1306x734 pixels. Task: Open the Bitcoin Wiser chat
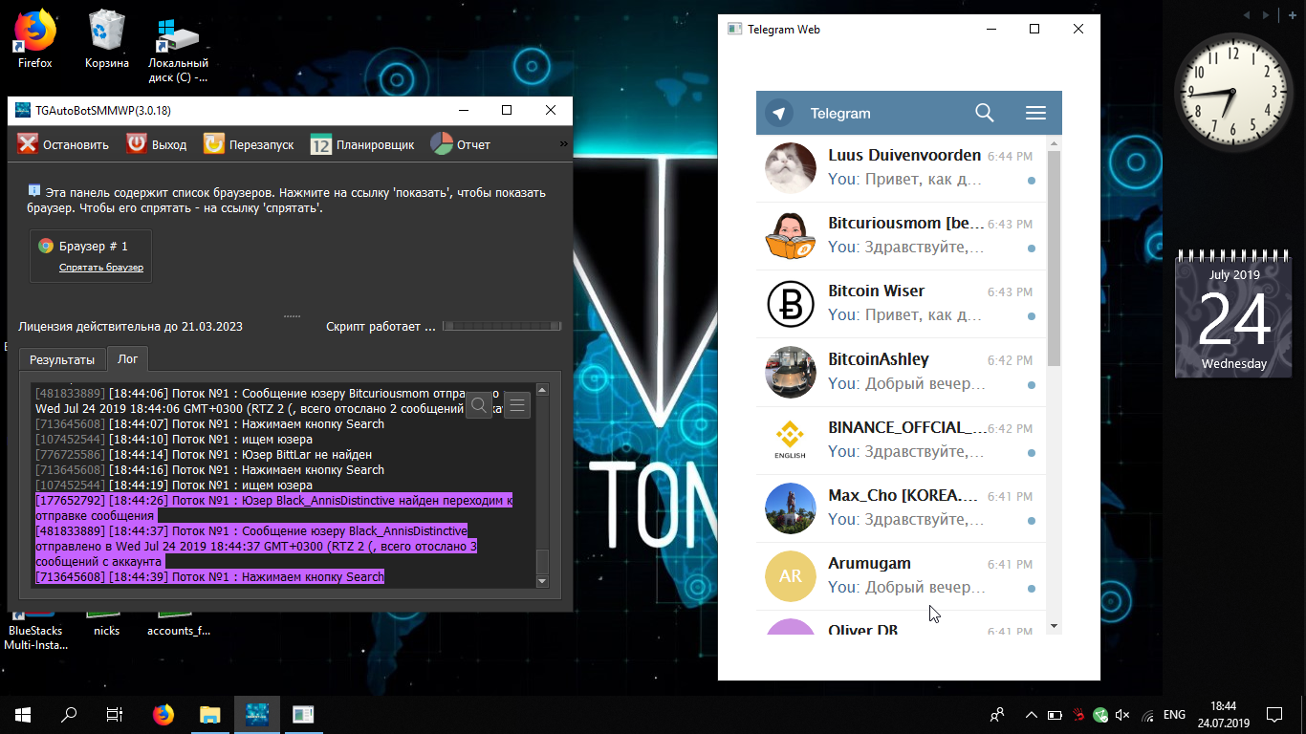click(899, 303)
